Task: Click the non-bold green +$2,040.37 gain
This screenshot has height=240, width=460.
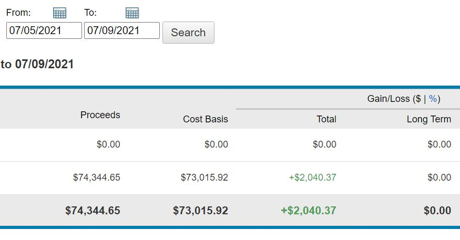Action: point(312,178)
